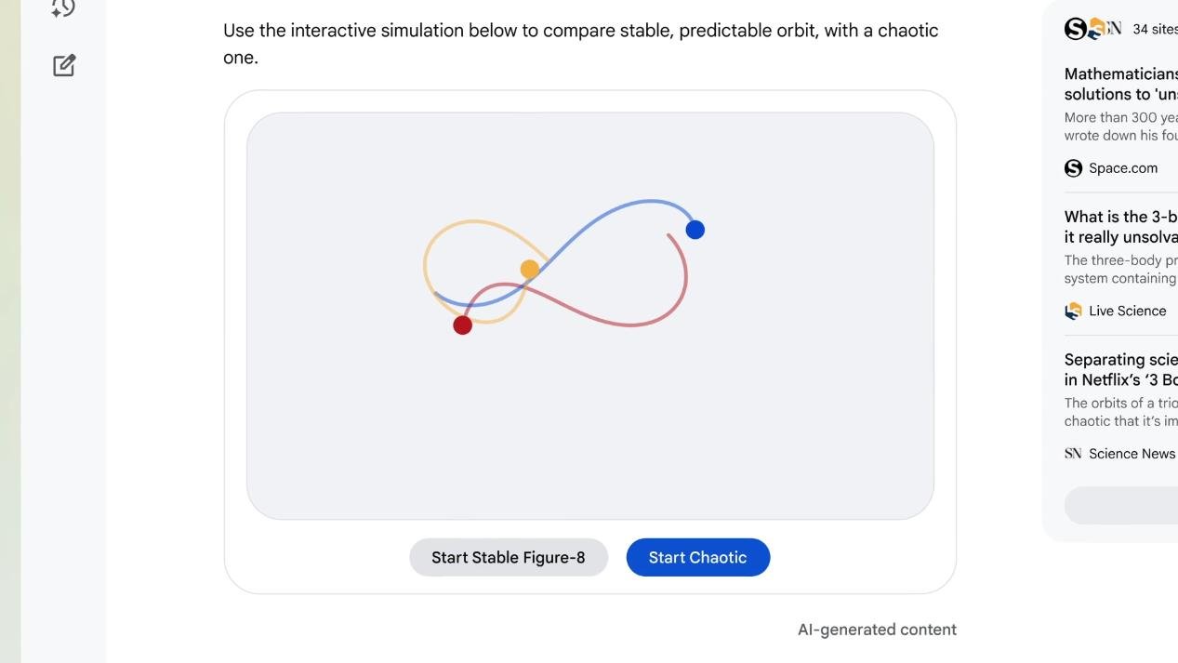Click the "AI-generated content" label

coord(877,630)
